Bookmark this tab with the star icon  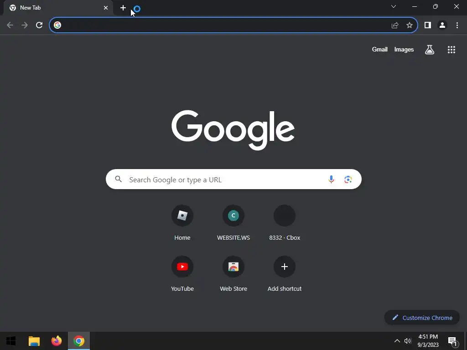tap(410, 25)
